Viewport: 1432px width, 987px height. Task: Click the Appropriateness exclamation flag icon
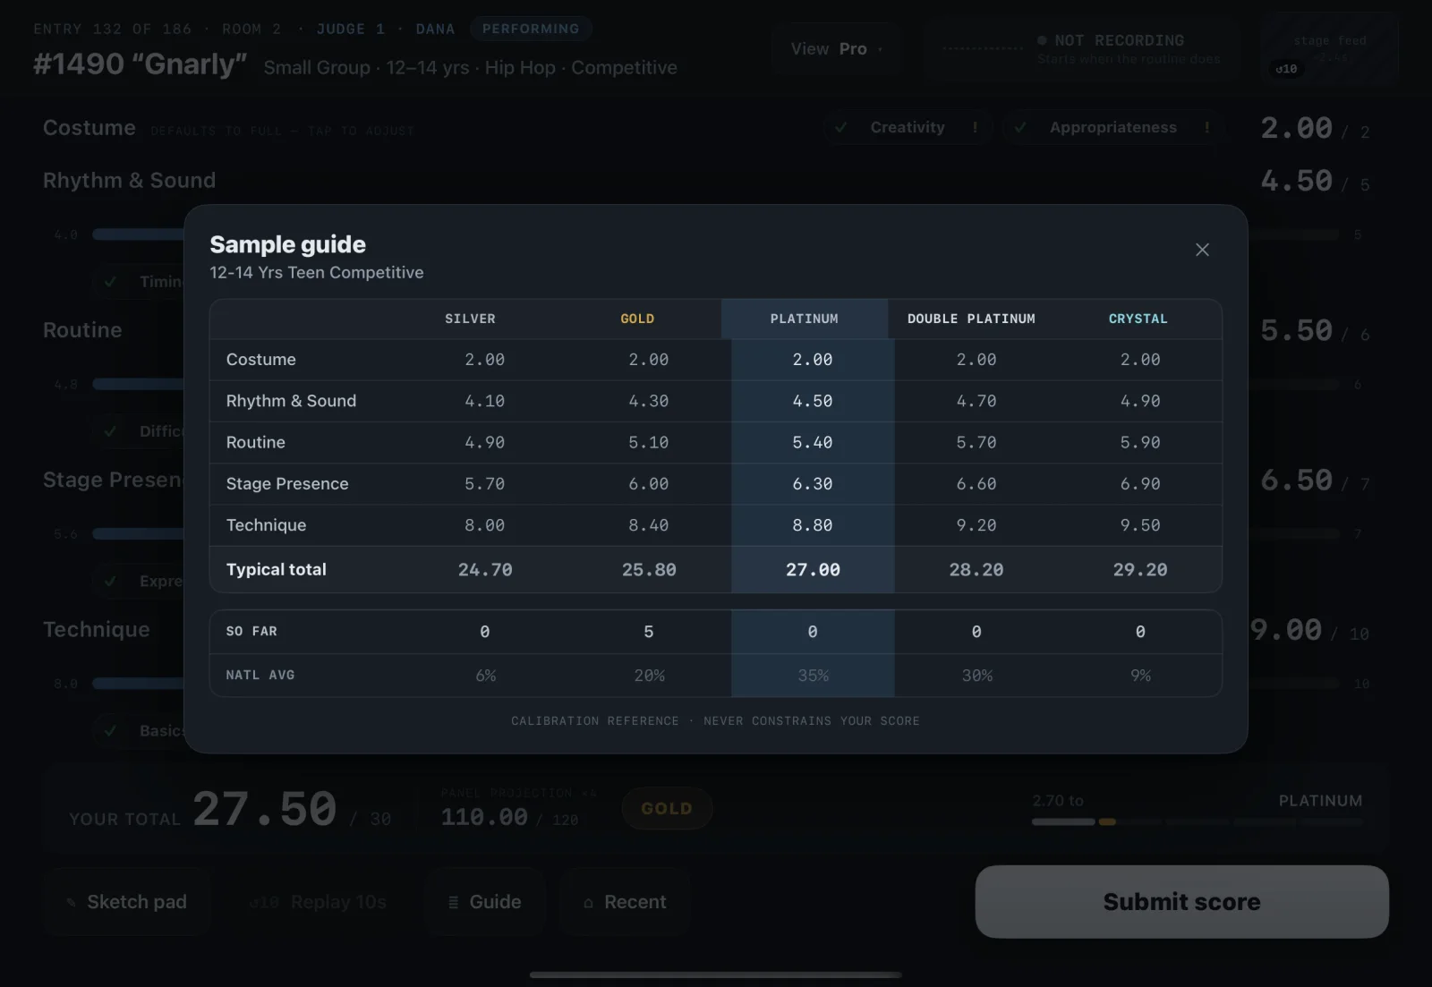[1206, 127]
